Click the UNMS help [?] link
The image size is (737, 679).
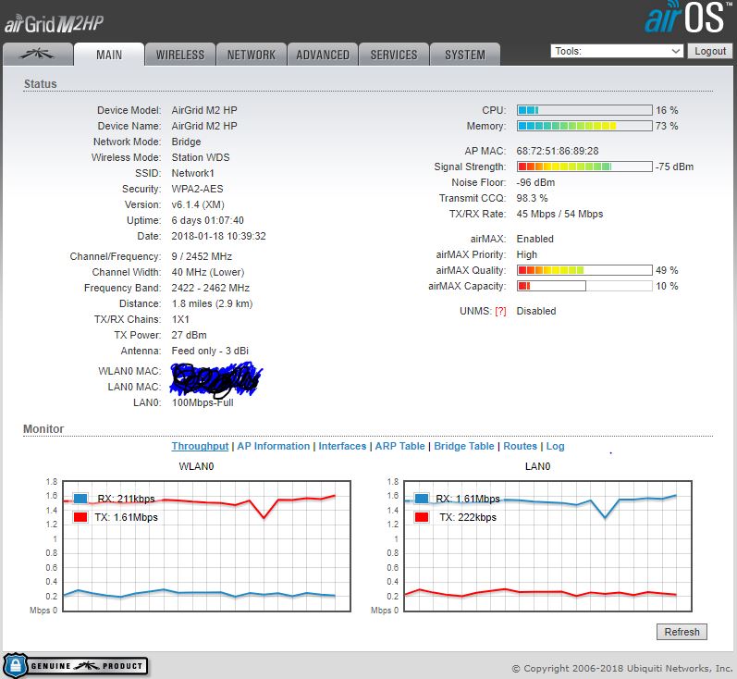(500, 312)
